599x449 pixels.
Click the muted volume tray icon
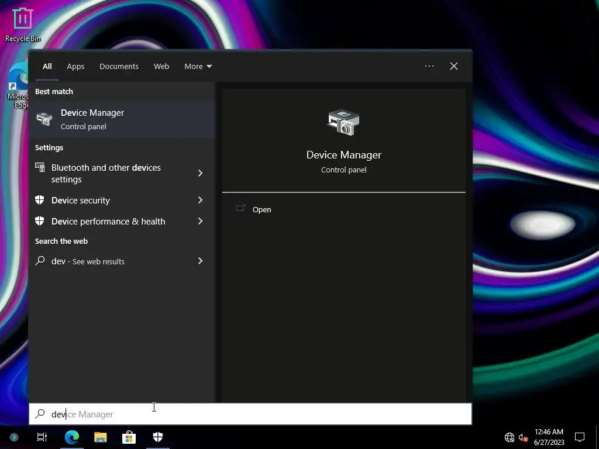[523, 437]
